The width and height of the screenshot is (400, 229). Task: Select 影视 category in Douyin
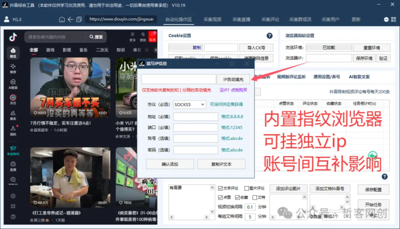coord(67,50)
